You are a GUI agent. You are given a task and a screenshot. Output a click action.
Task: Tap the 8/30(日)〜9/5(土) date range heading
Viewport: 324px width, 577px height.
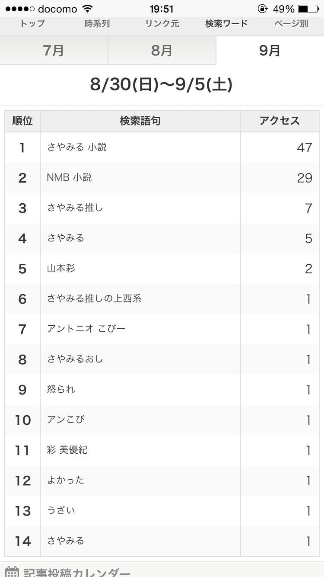click(x=161, y=84)
